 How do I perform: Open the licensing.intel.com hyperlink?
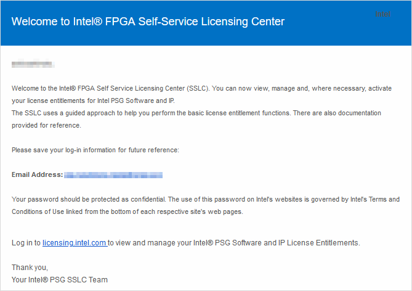coord(75,242)
